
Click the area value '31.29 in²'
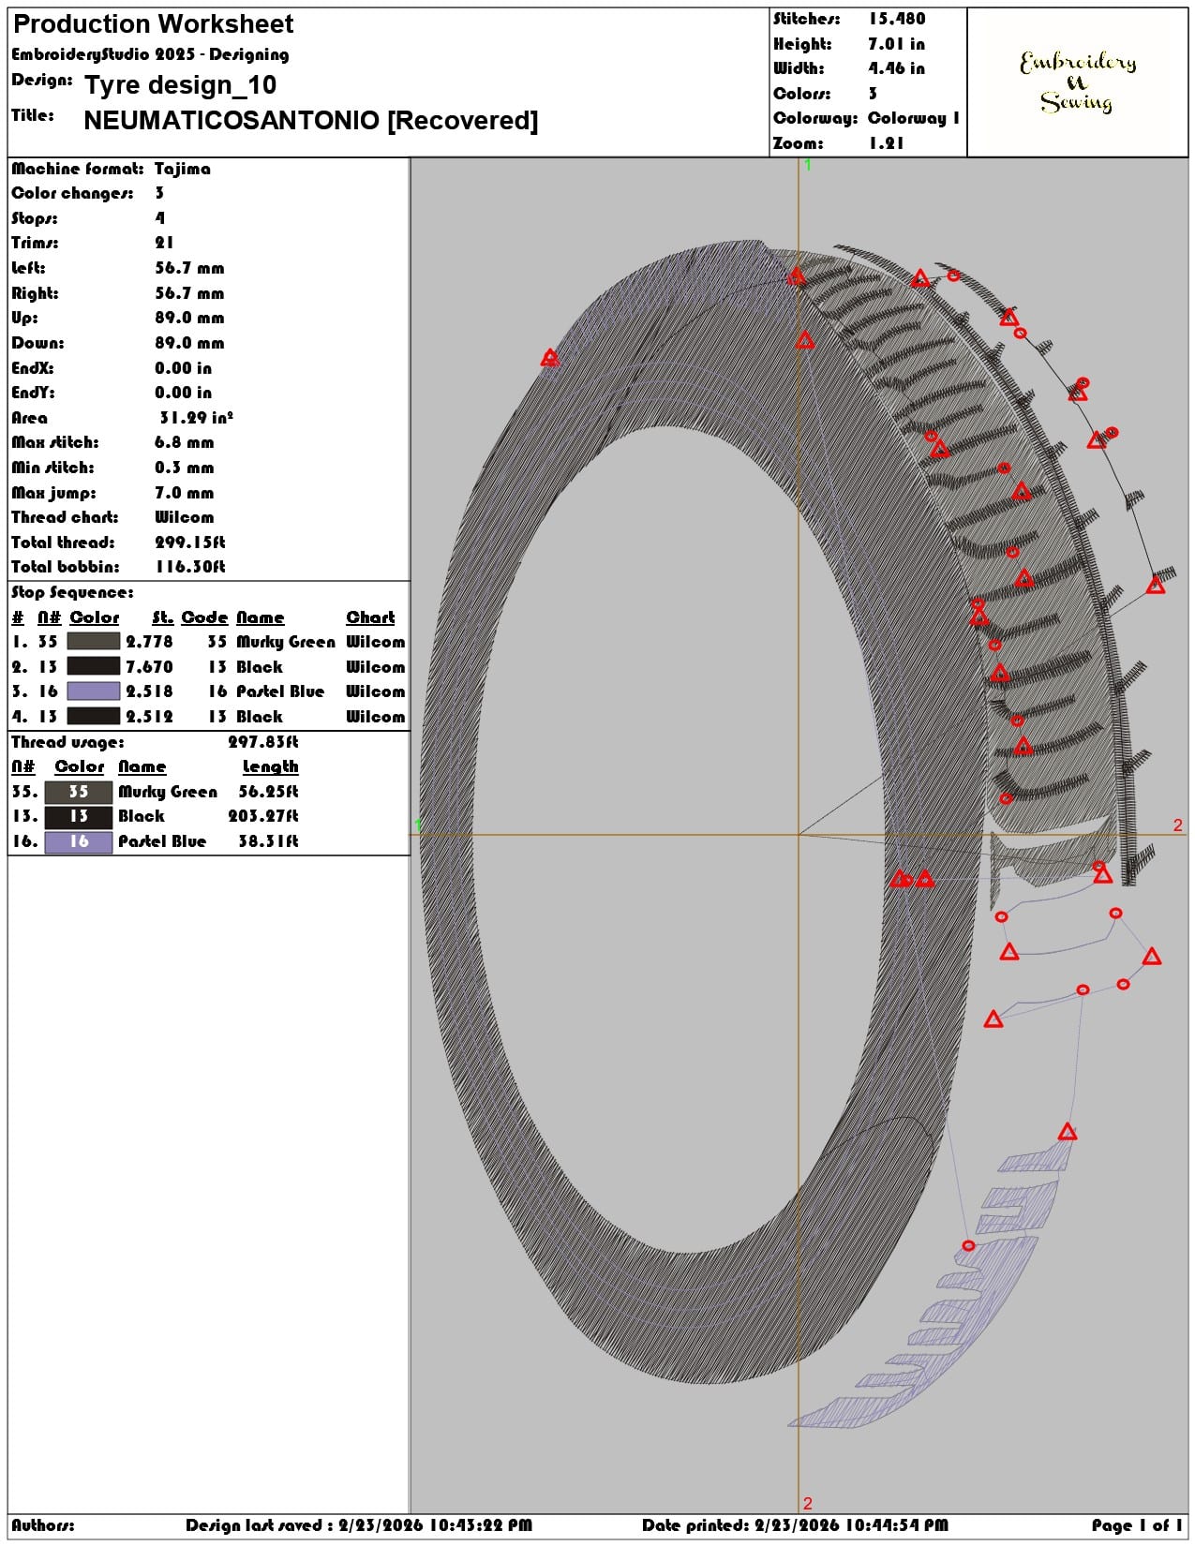[196, 418]
